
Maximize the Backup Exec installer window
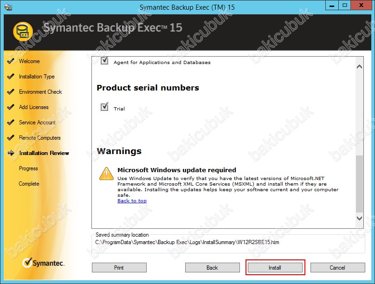[x=345, y=5]
